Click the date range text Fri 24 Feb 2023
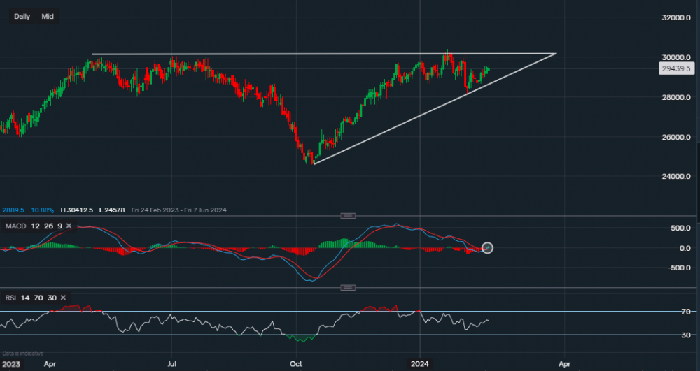Image resolution: width=700 pixels, height=371 pixels. [133, 210]
